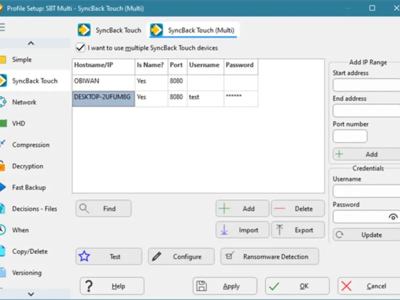This screenshot has height=300, width=400.
Task: Expand sidebar list with down chevron
Action: click(x=31, y=294)
